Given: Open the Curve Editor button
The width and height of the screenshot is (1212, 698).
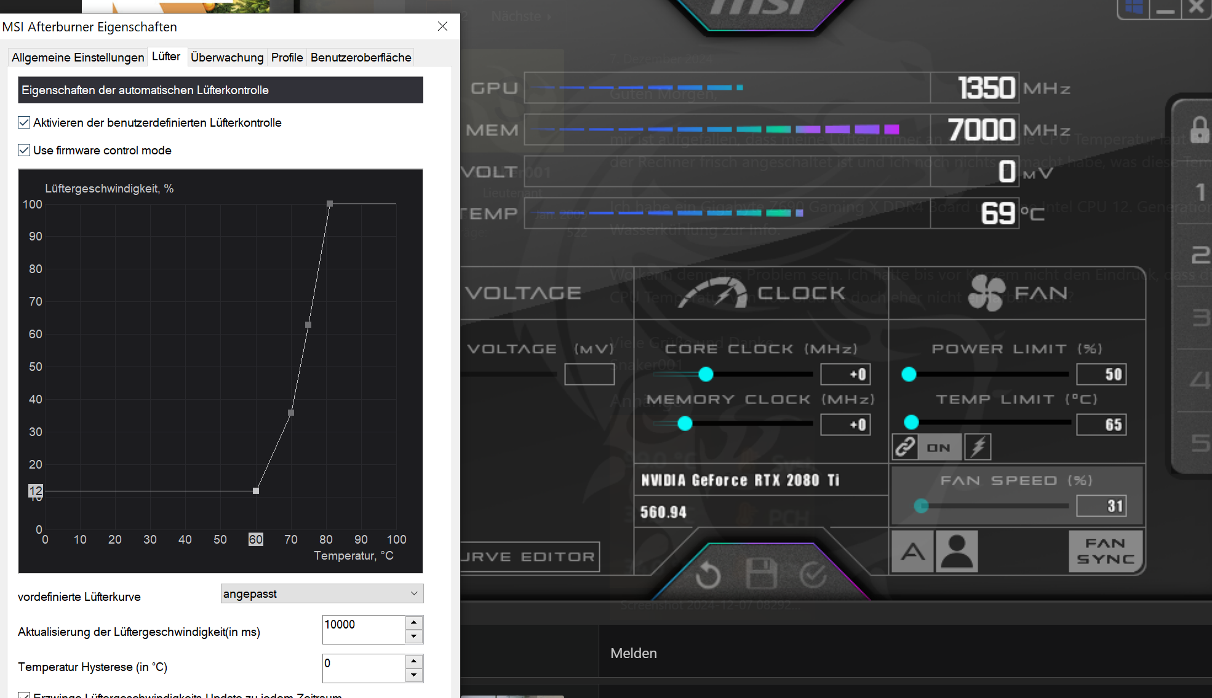Looking at the screenshot, I should pyautogui.click(x=530, y=557).
